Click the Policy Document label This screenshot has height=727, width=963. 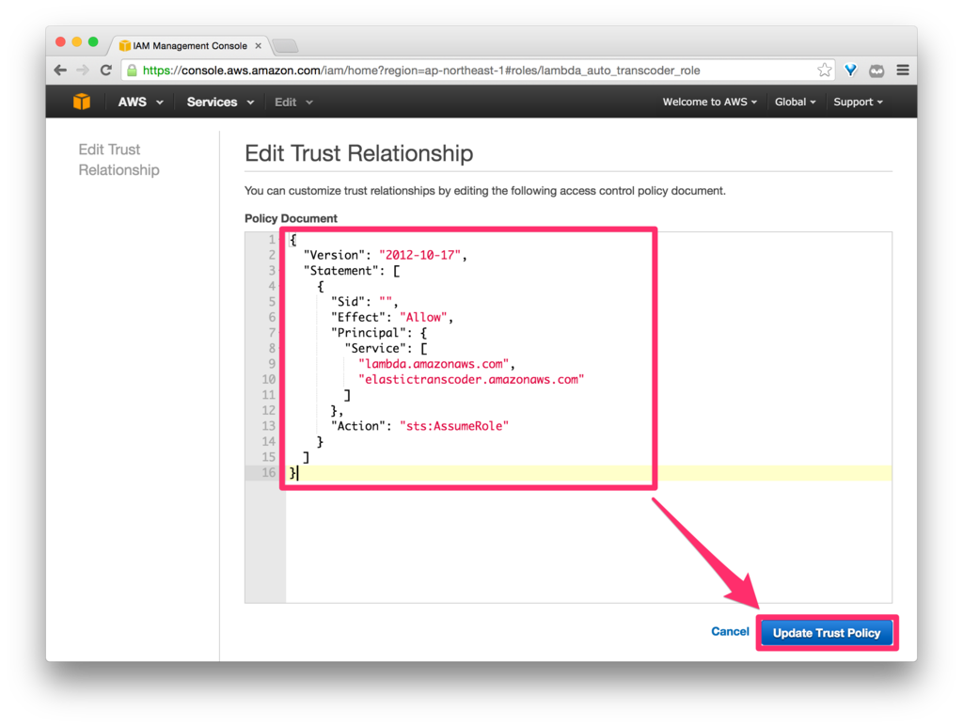coord(291,218)
